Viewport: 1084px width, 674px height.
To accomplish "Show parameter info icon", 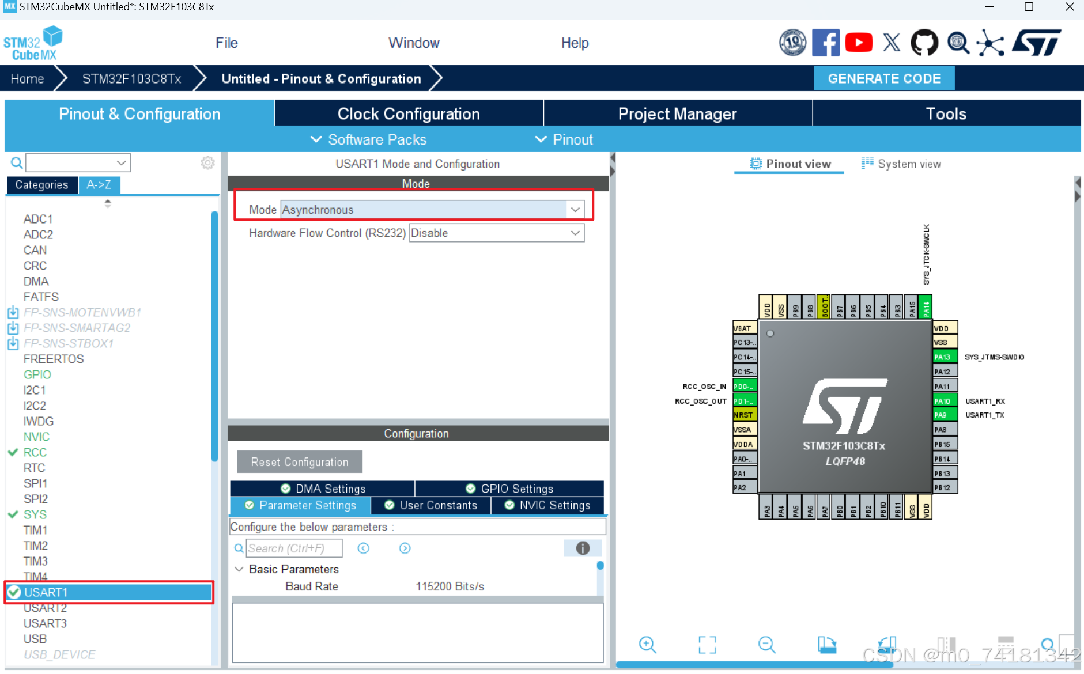I will coord(583,548).
